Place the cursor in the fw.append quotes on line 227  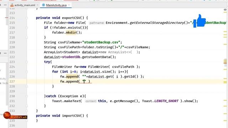[x=84, y=81]
